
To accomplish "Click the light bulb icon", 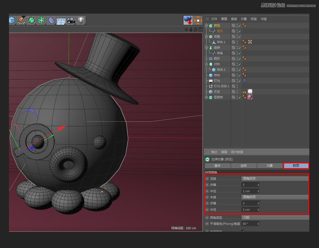I will click(81, 20).
